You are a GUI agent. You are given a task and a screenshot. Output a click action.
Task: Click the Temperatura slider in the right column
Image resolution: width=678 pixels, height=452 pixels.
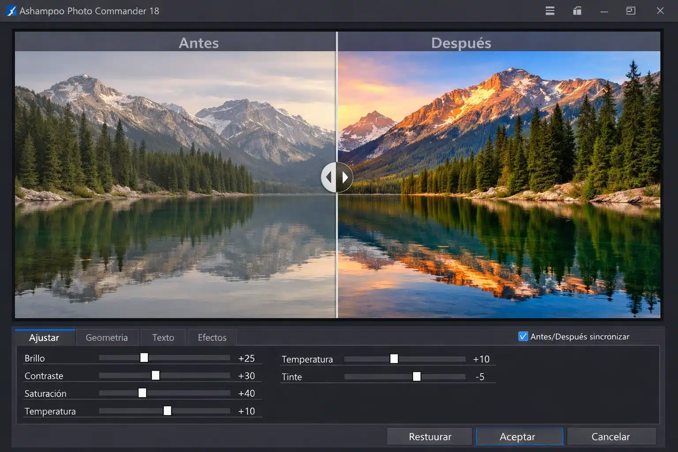[394, 359]
